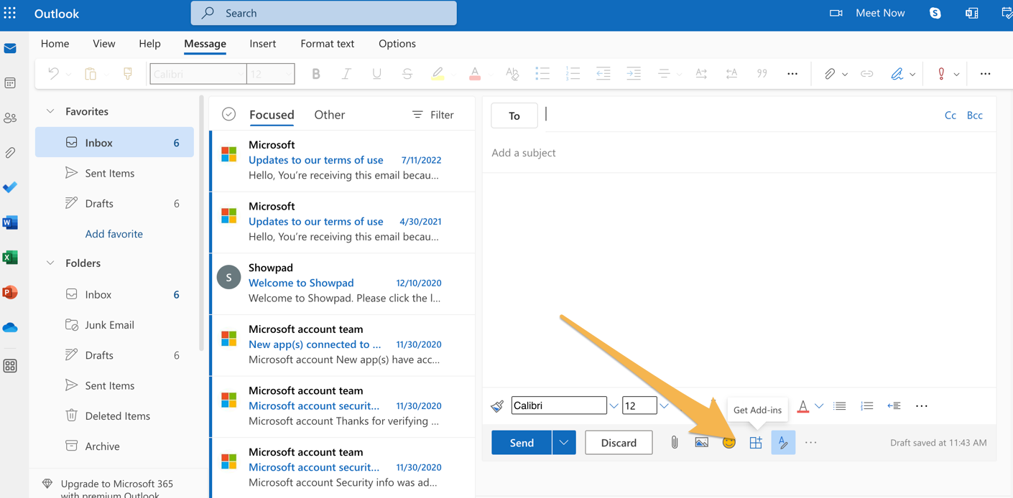The height and width of the screenshot is (498, 1013).
Task: Insert an emoji with the smiley icon
Action: point(728,443)
